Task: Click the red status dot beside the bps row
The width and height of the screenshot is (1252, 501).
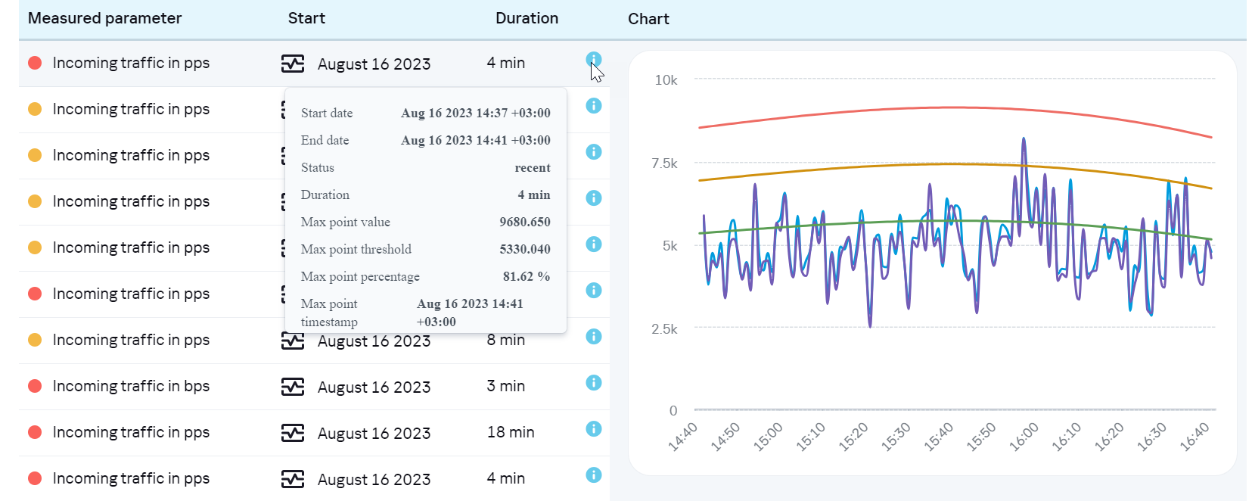Action: point(35,386)
